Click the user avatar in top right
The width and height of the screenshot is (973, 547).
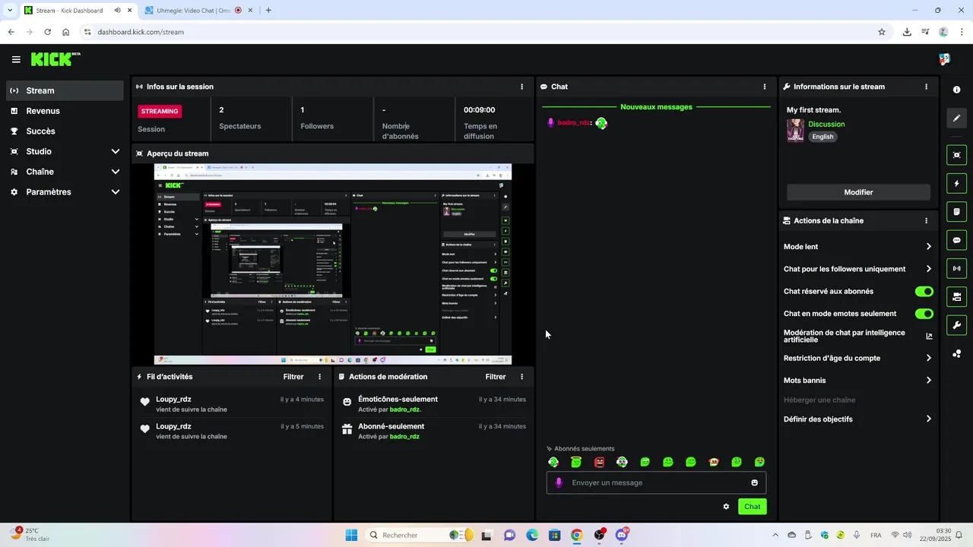tap(944, 59)
